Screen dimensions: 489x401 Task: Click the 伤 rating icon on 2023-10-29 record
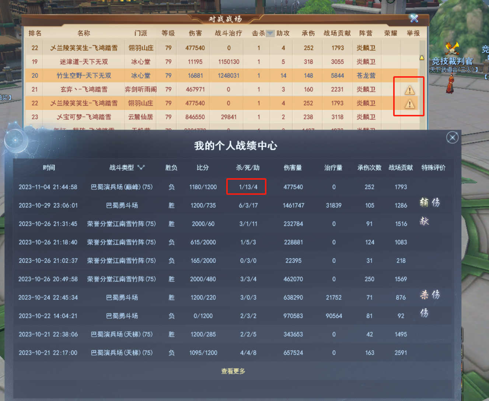(436, 202)
